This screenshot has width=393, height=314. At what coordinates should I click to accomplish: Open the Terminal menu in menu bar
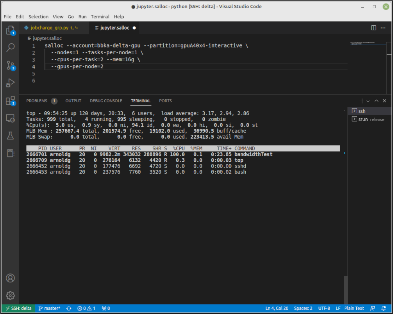100,17
